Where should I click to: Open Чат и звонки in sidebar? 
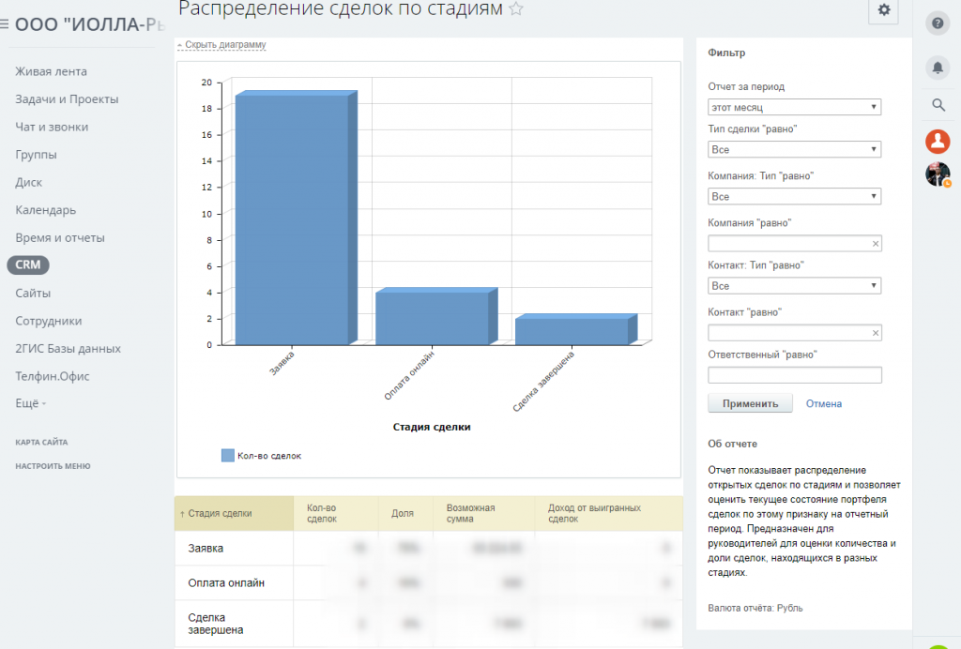point(52,127)
